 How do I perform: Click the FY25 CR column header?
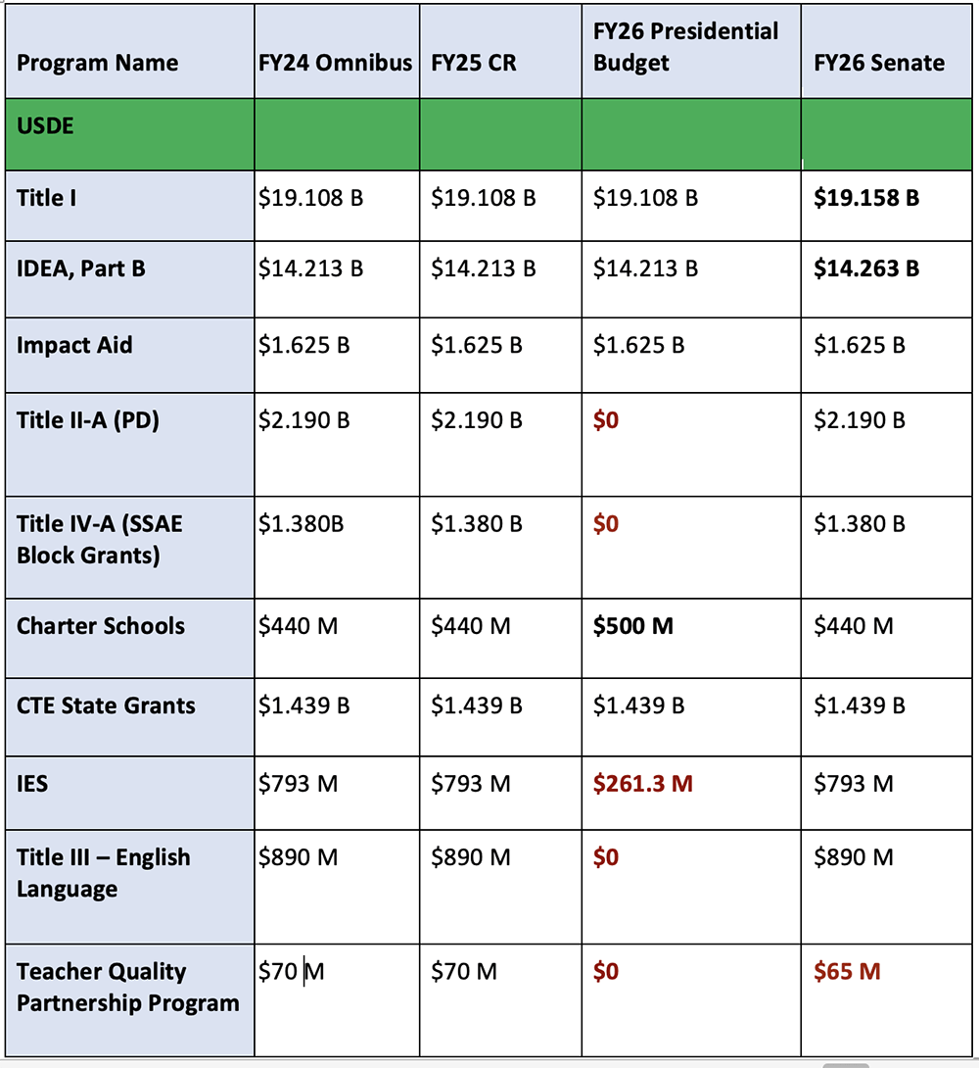pos(474,64)
